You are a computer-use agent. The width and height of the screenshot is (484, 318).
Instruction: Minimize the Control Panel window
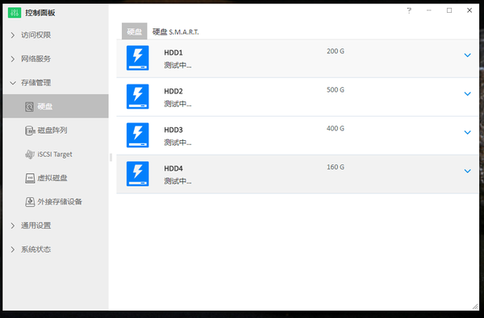tap(429, 10)
